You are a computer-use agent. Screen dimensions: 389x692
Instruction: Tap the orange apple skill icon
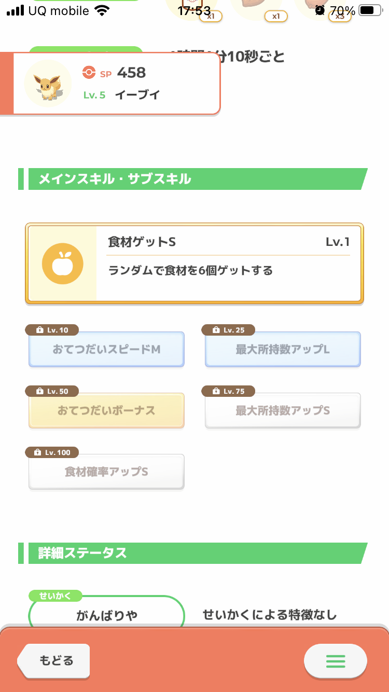(62, 264)
